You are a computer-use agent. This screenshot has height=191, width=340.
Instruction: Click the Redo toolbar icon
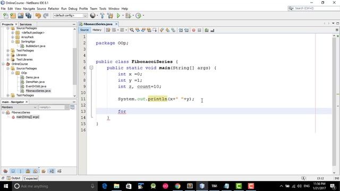[46, 15]
